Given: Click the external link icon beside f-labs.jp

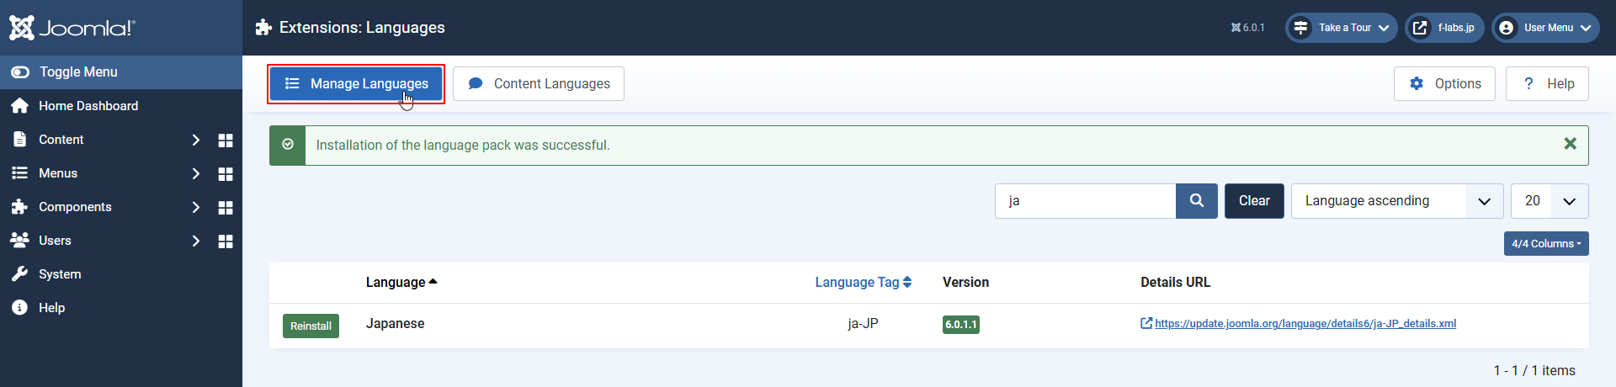Looking at the screenshot, I should pyautogui.click(x=1420, y=28).
